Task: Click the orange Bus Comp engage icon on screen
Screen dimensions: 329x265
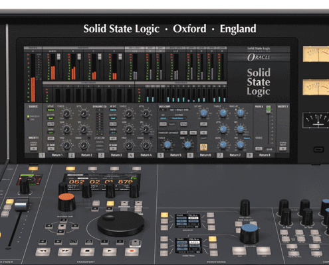Action: (203, 147)
